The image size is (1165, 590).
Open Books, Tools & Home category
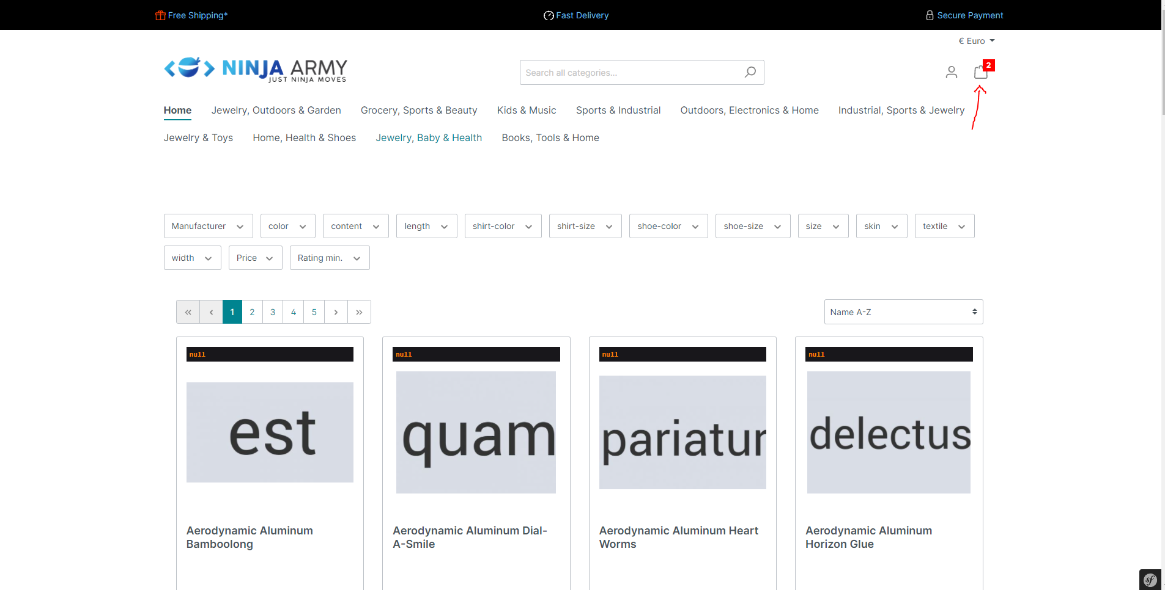(x=550, y=138)
